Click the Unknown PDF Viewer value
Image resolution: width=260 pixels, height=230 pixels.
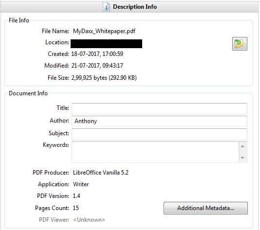(x=89, y=220)
